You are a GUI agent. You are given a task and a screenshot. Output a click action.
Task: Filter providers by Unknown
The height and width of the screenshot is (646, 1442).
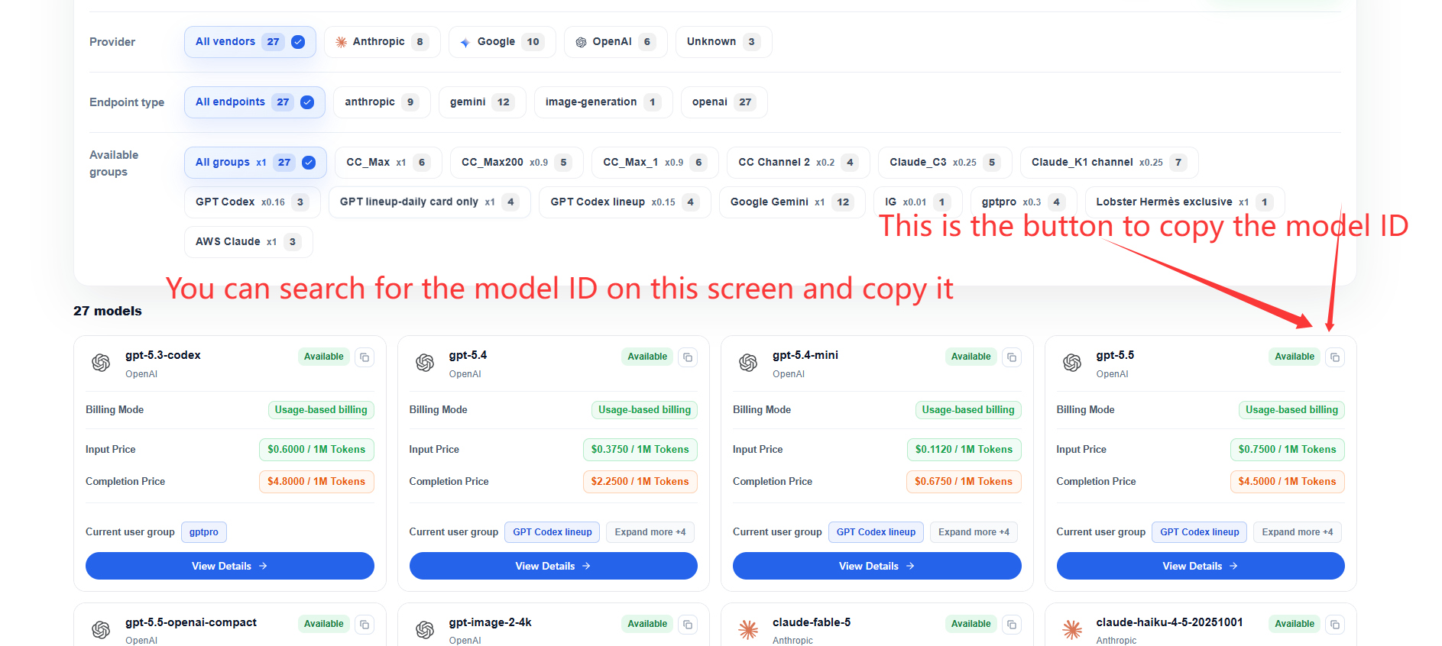click(724, 42)
